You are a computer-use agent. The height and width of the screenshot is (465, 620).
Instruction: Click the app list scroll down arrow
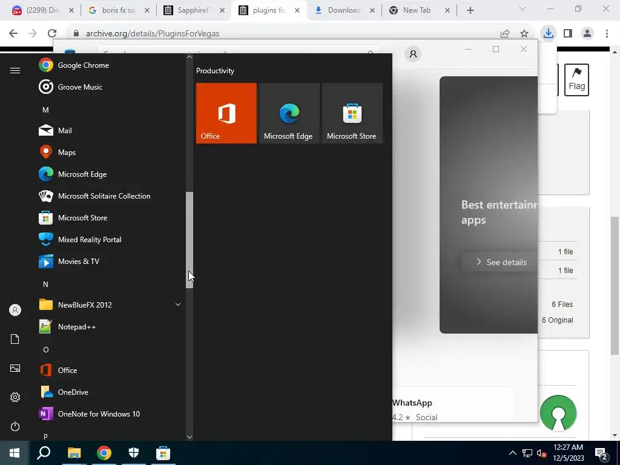pyautogui.click(x=190, y=437)
